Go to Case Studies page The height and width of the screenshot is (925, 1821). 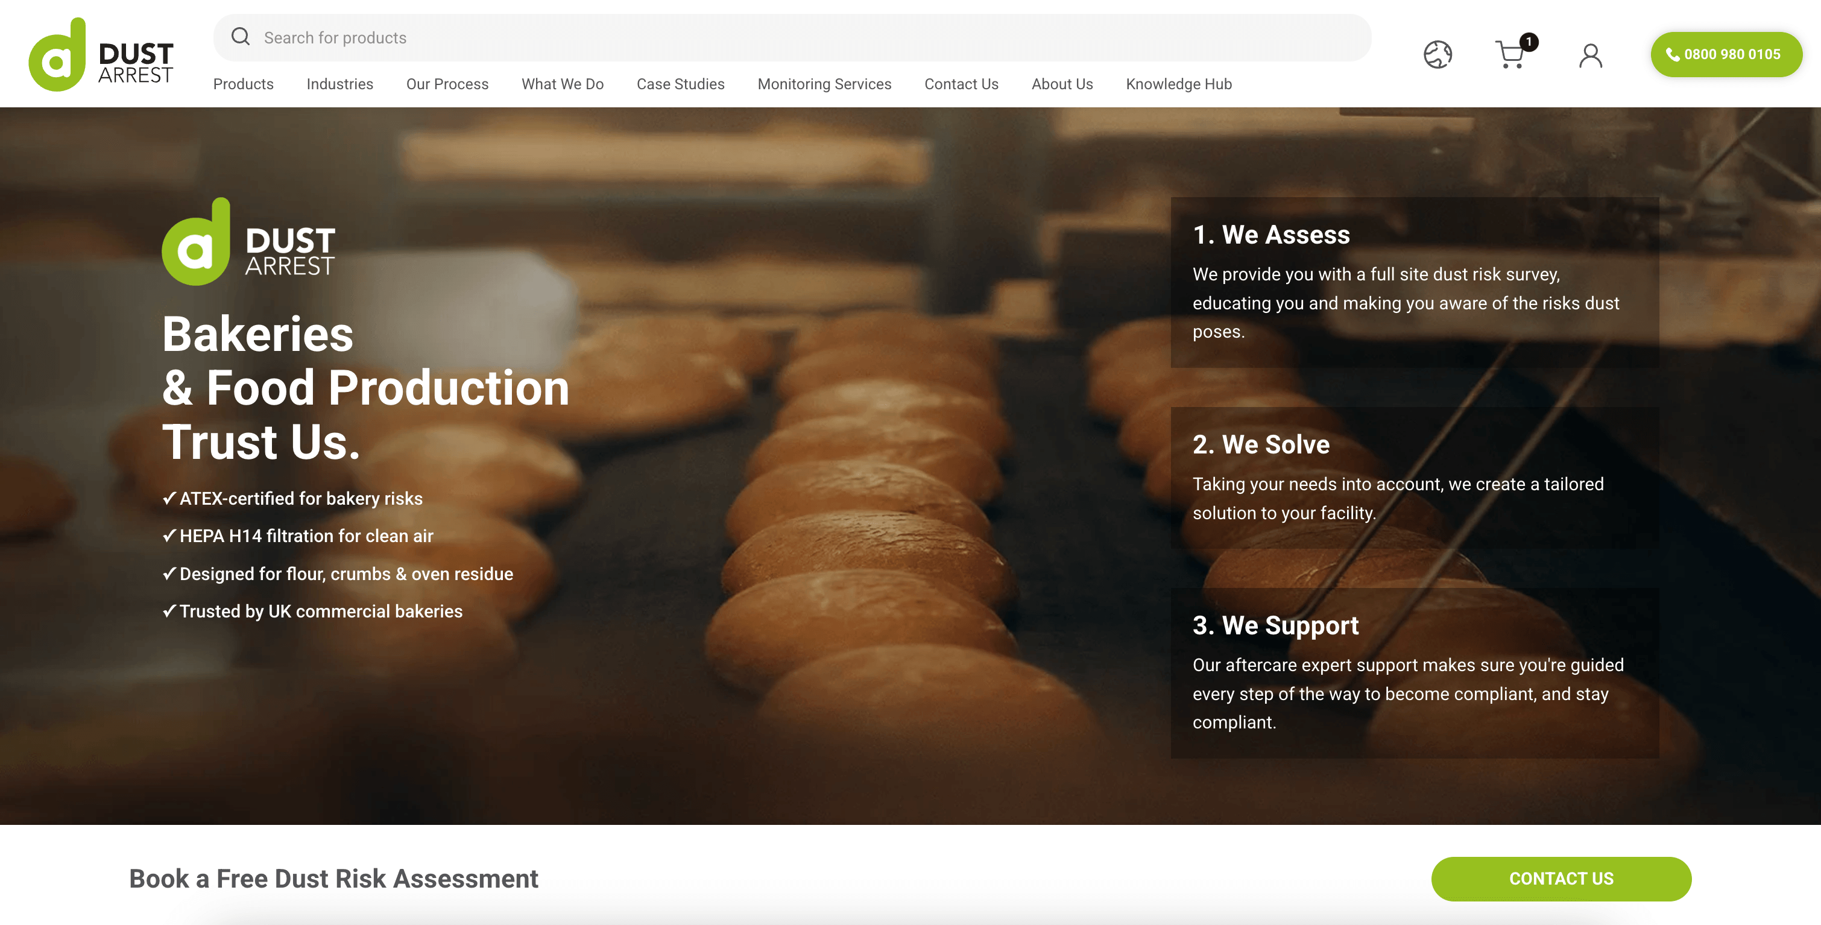(680, 84)
